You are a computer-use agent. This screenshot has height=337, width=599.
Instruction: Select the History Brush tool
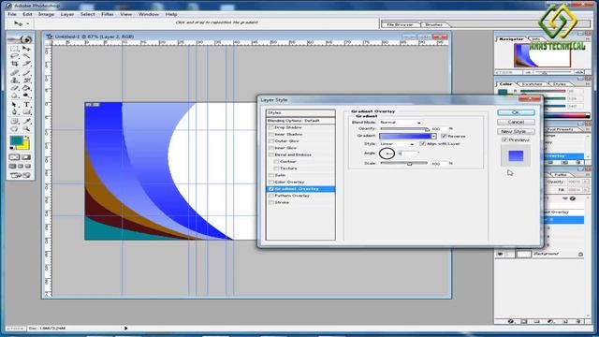[x=26, y=81]
